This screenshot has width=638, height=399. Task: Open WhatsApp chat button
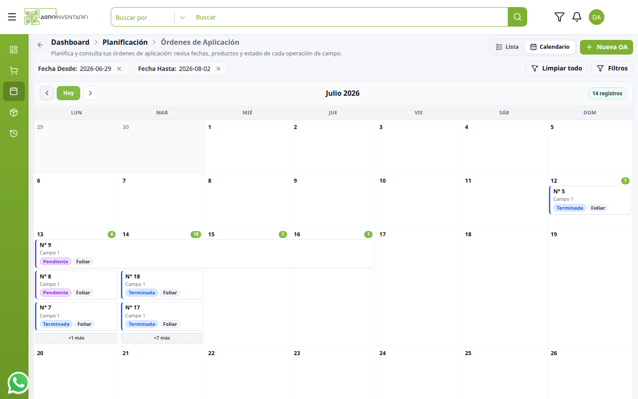pyautogui.click(x=18, y=383)
